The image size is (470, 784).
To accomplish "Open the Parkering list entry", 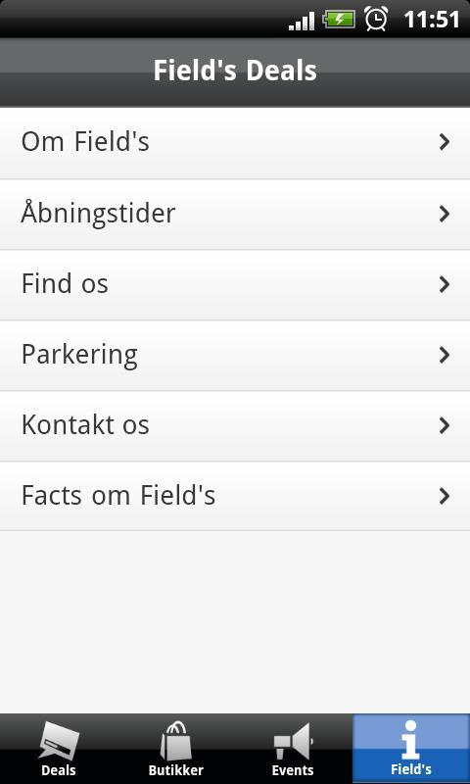I will click(x=235, y=356).
